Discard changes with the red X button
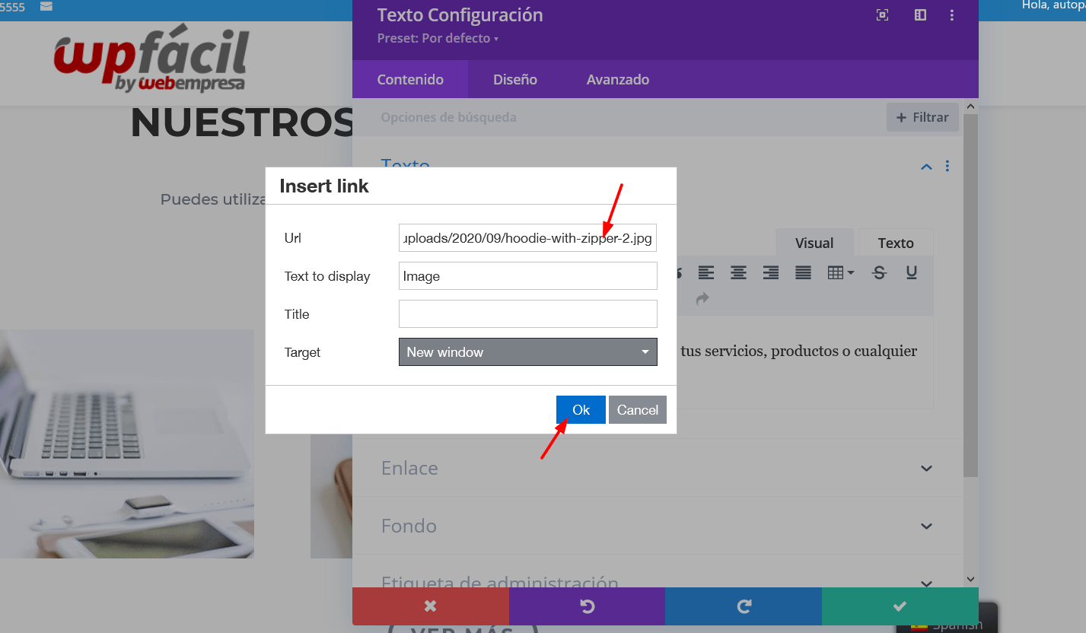 point(431,606)
